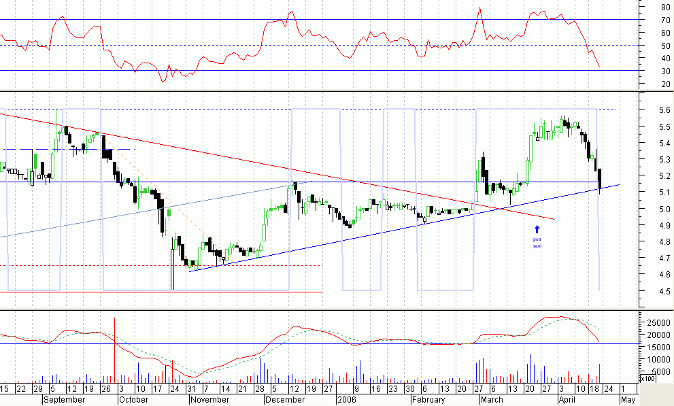Viewport: 674px width, 406px height.
Task: Click the 25000 volume axis label
Action: click(x=659, y=322)
